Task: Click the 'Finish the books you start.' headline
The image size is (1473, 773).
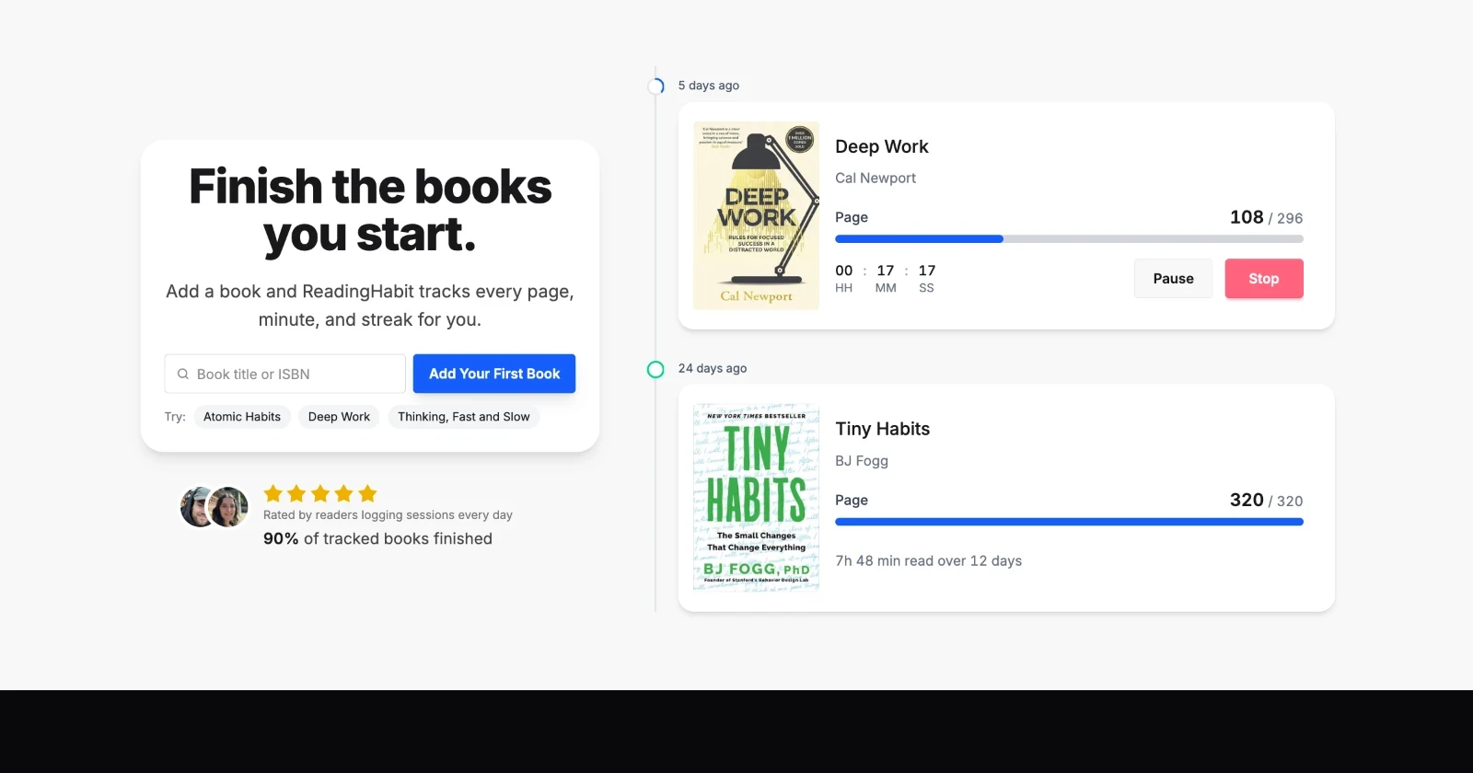Action: point(370,211)
